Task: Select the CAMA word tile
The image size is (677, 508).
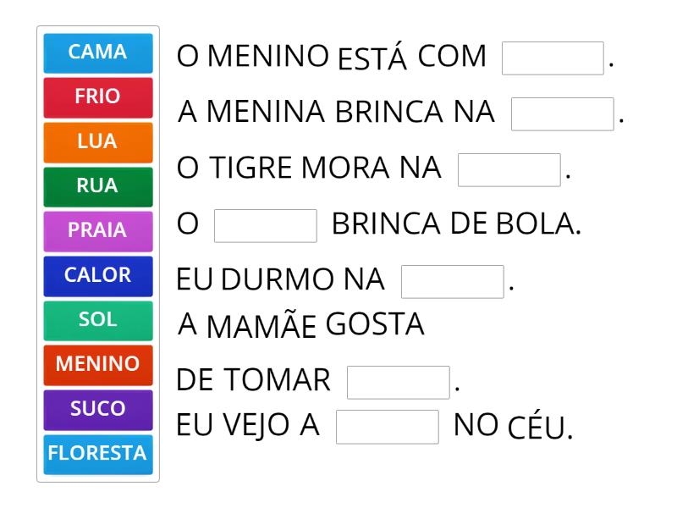Action: [96, 52]
